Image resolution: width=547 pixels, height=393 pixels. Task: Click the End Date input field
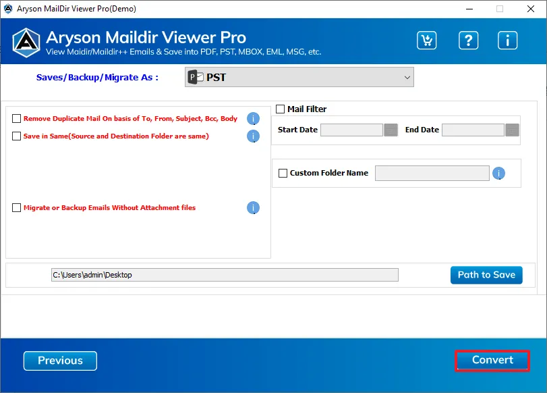coord(473,130)
